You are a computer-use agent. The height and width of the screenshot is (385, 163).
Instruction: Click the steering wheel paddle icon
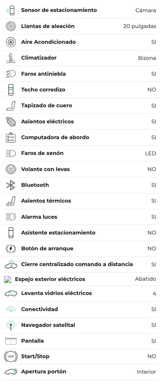click(11, 169)
